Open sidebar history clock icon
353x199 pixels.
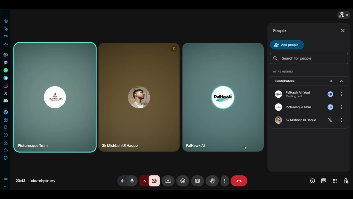[6, 135]
